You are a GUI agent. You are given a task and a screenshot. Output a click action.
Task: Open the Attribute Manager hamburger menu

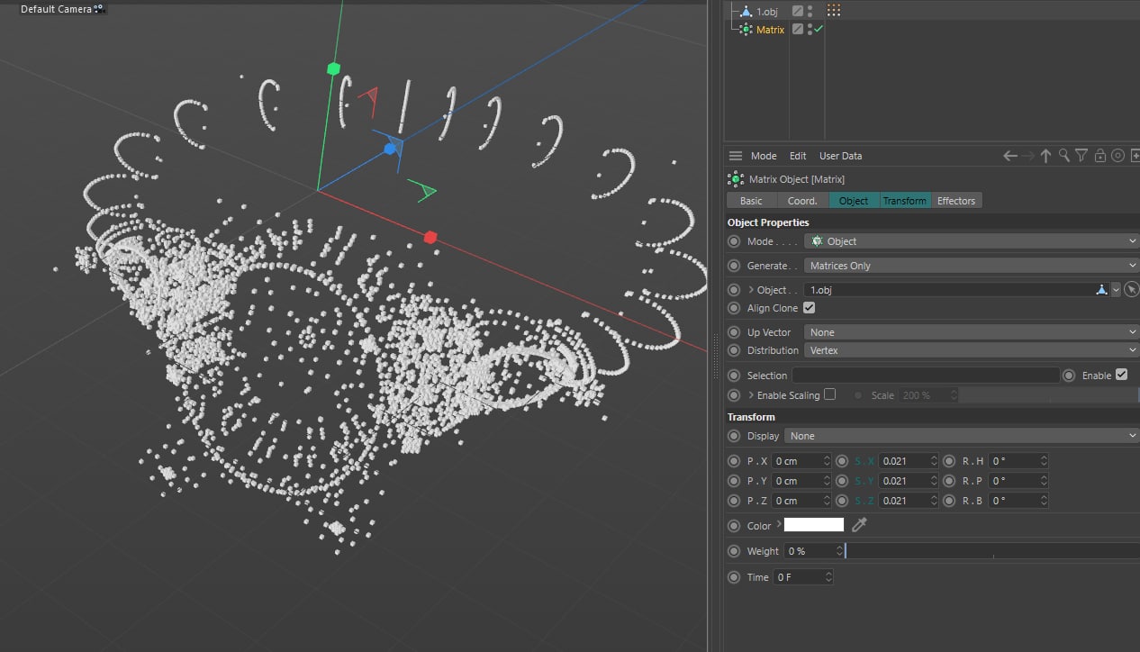click(736, 156)
